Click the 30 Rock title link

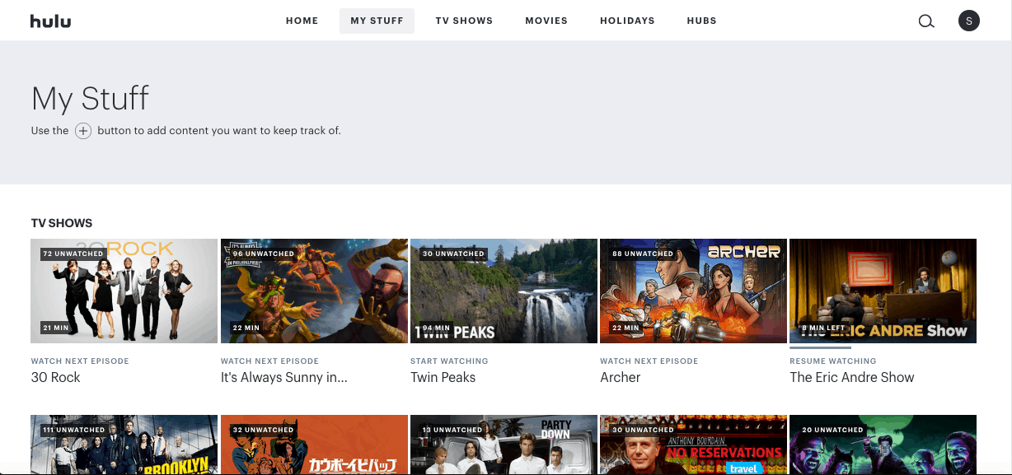click(x=55, y=377)
